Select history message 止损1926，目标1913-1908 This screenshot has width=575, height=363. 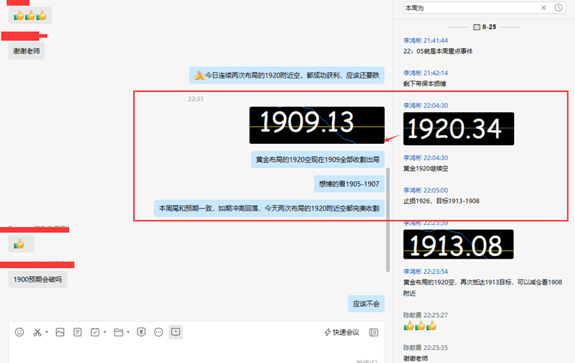click(441, 201)
